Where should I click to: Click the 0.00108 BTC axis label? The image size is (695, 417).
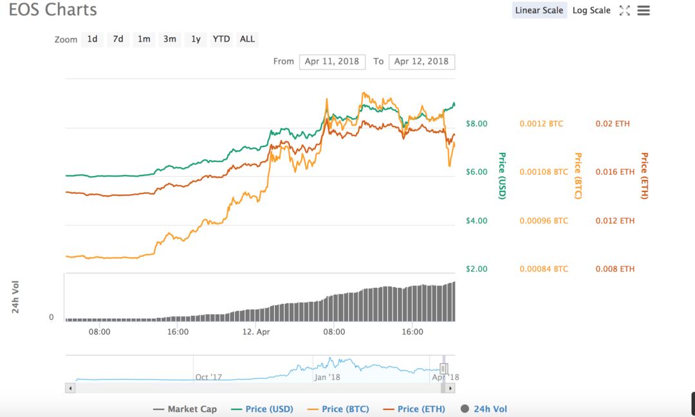click(544, 172)
